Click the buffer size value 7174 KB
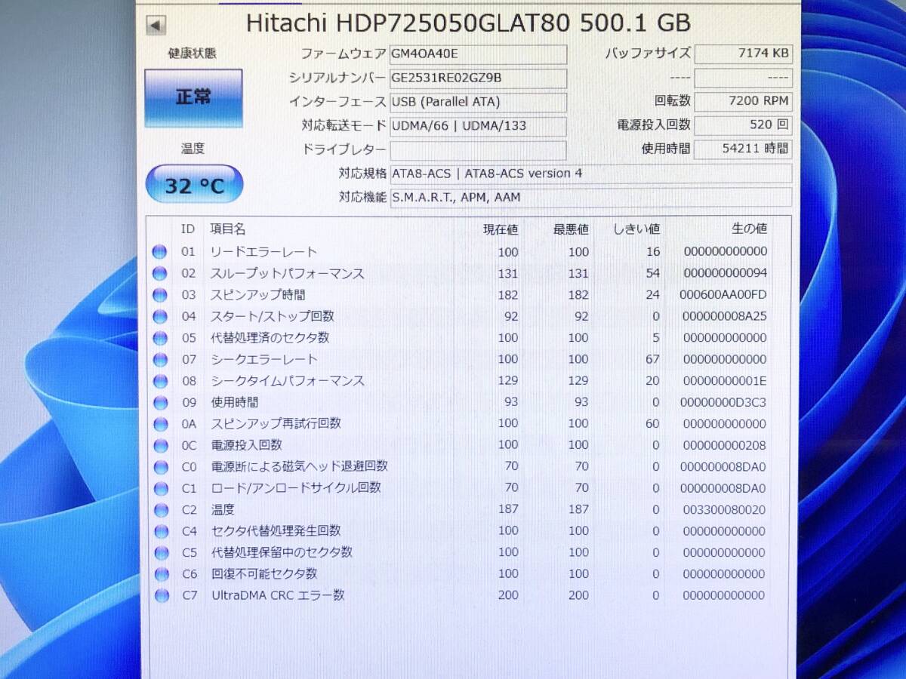The height and width of the screenshot is (679, 906). point(743,54)
